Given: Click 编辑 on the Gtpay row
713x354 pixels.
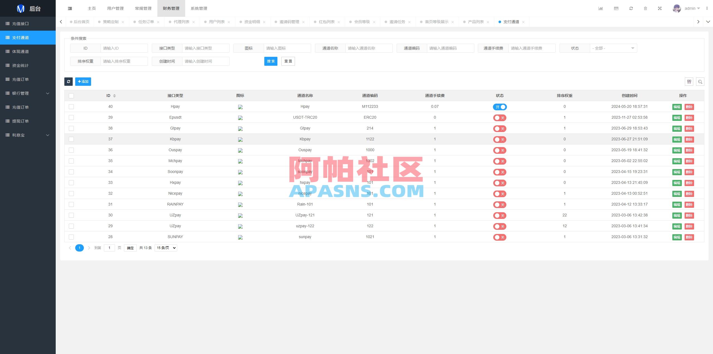Looking at the screenshot, I should coord(677,128).
